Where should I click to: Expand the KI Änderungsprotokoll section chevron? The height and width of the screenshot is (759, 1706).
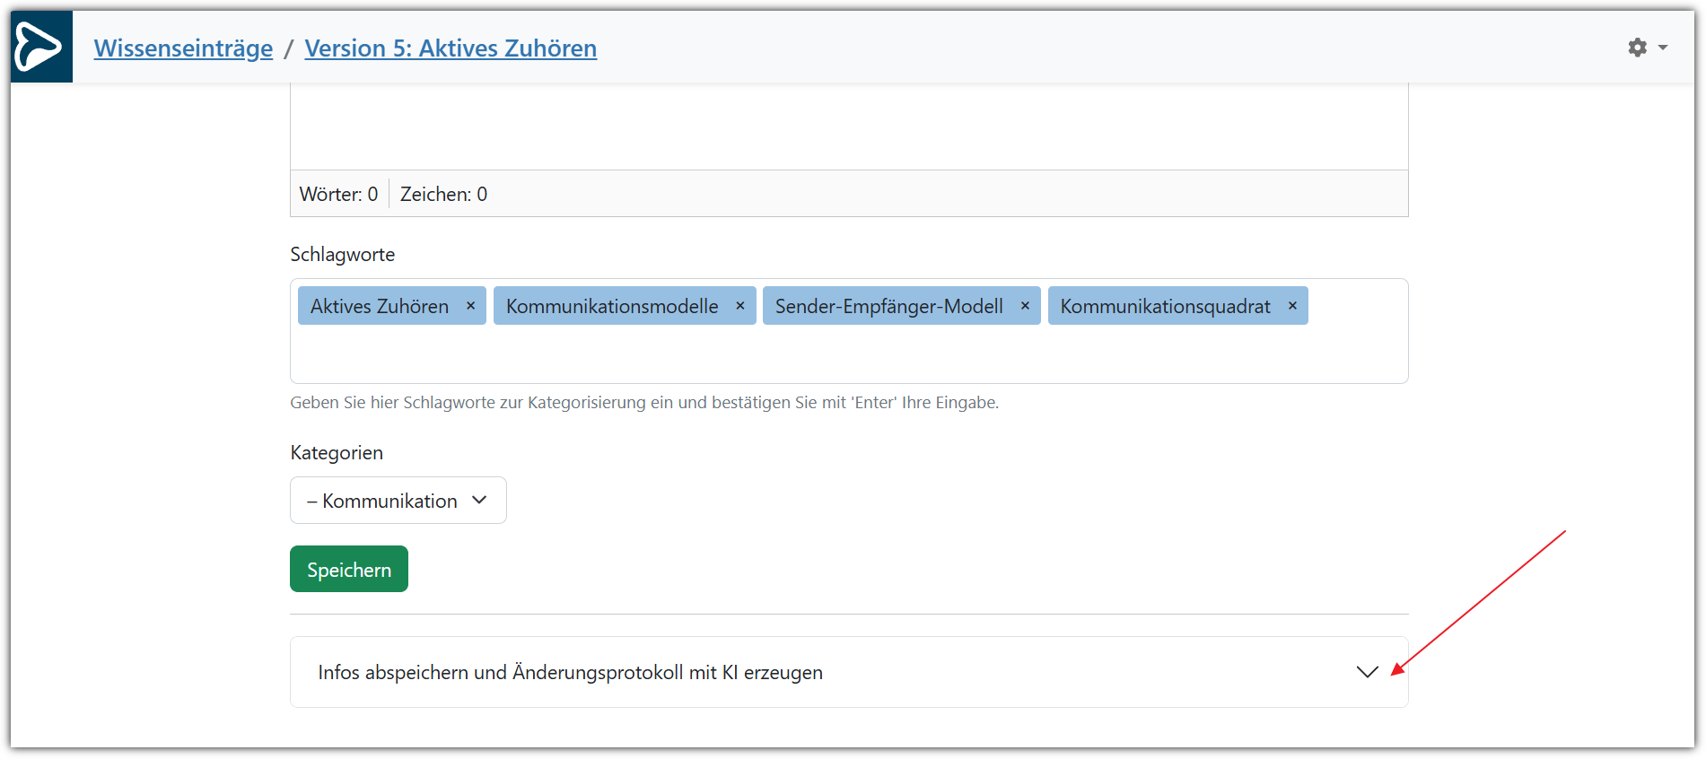pyautogui.click(x=1367, y=672)
